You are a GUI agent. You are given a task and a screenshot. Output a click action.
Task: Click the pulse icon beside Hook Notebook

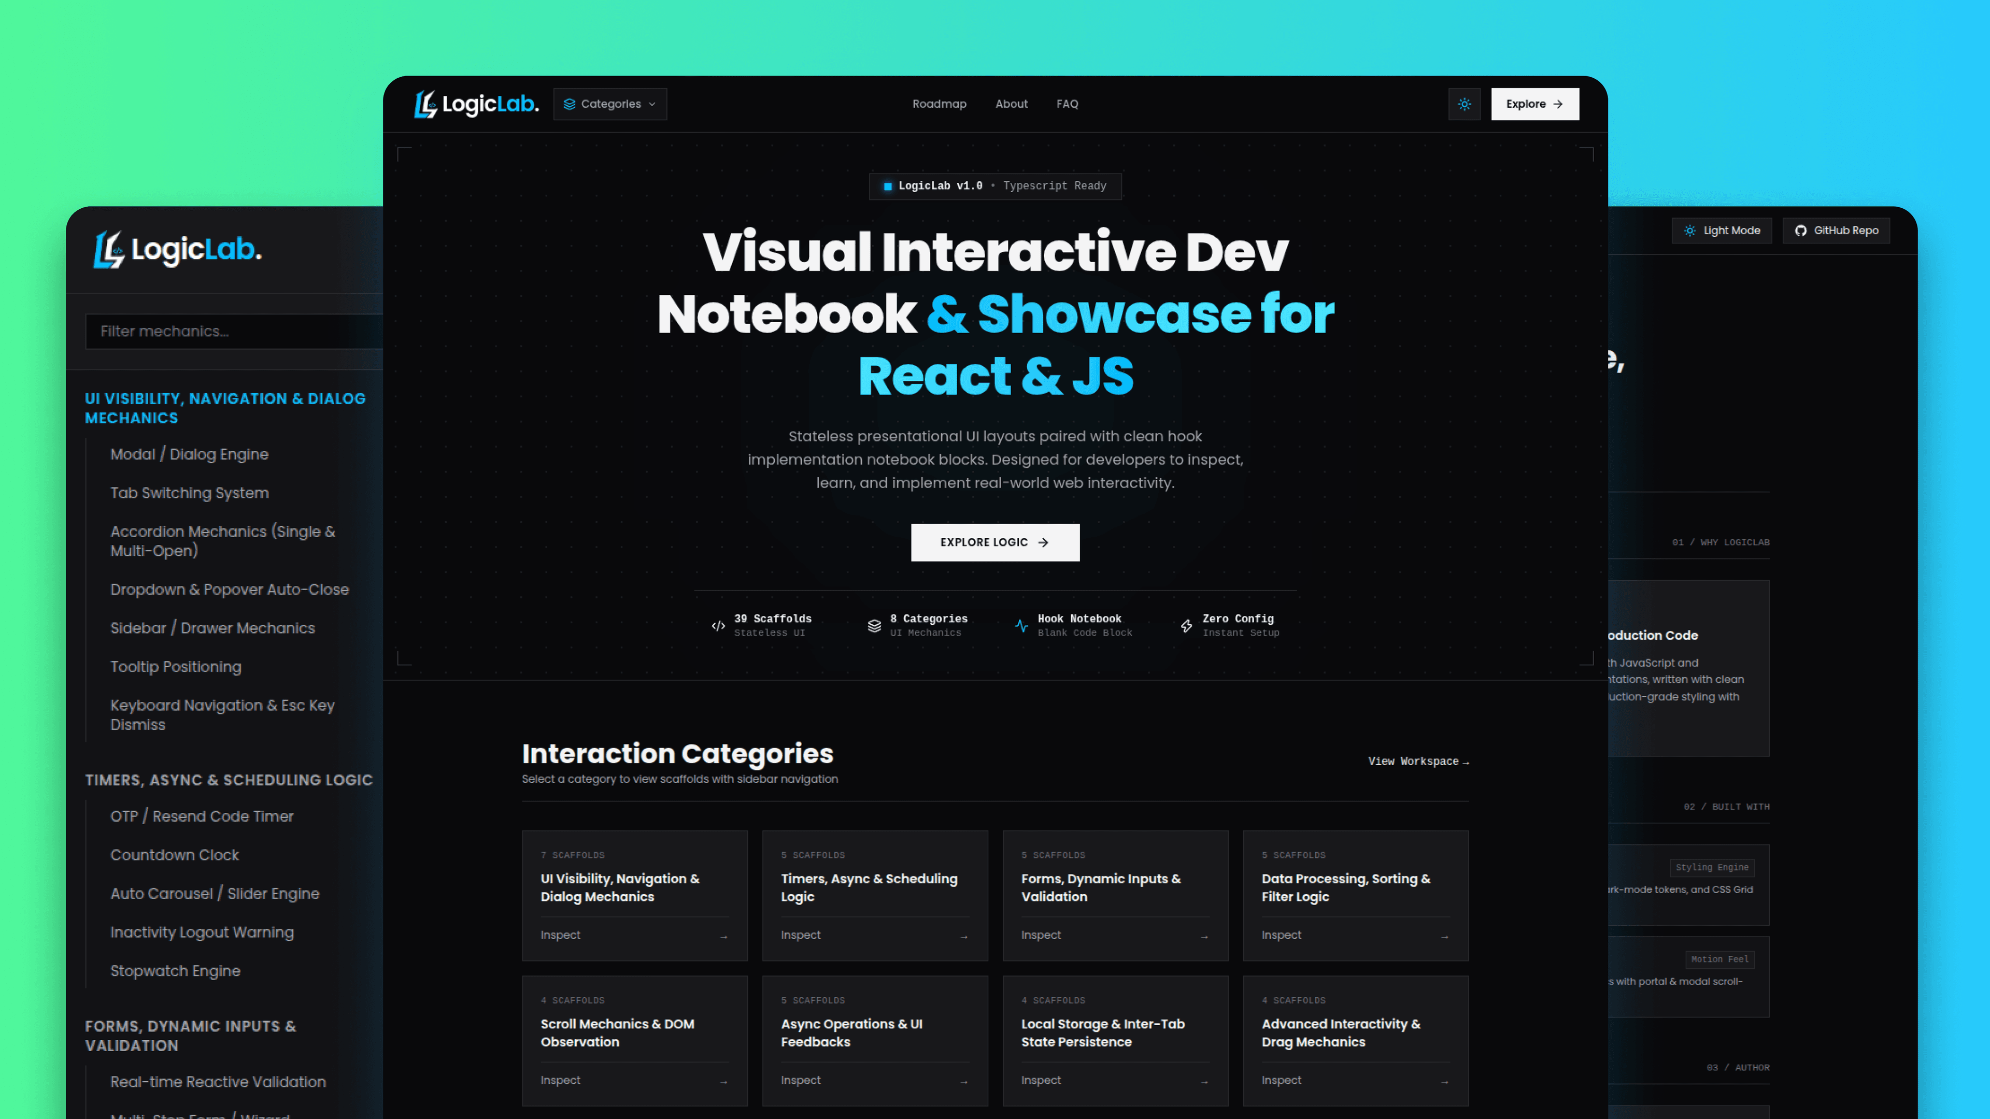[1021, 625]
